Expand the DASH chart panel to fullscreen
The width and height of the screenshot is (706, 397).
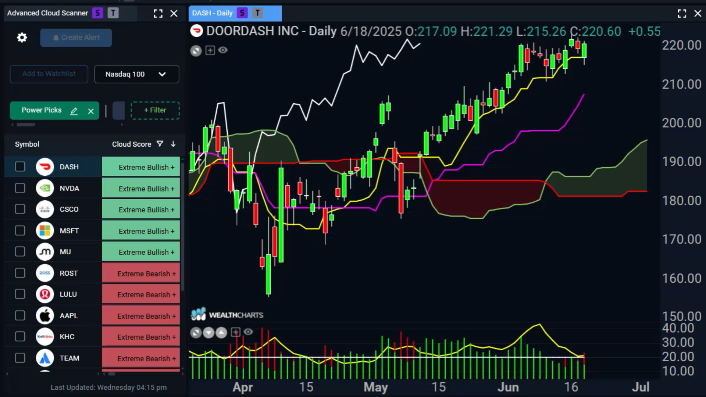point(682,14)
